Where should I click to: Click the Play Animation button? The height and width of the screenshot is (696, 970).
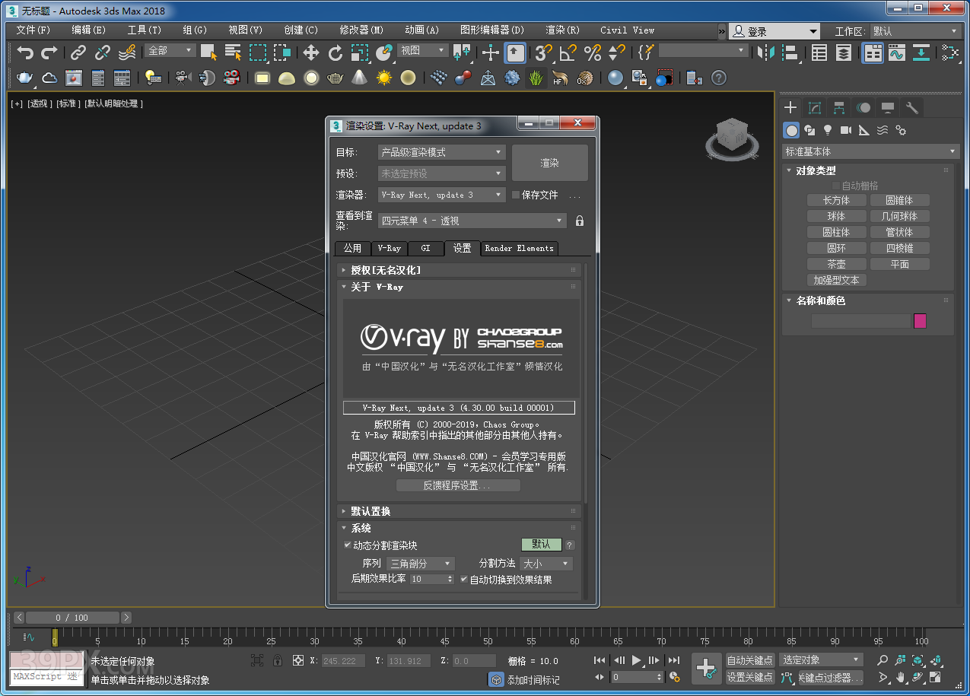click(637, 660)
